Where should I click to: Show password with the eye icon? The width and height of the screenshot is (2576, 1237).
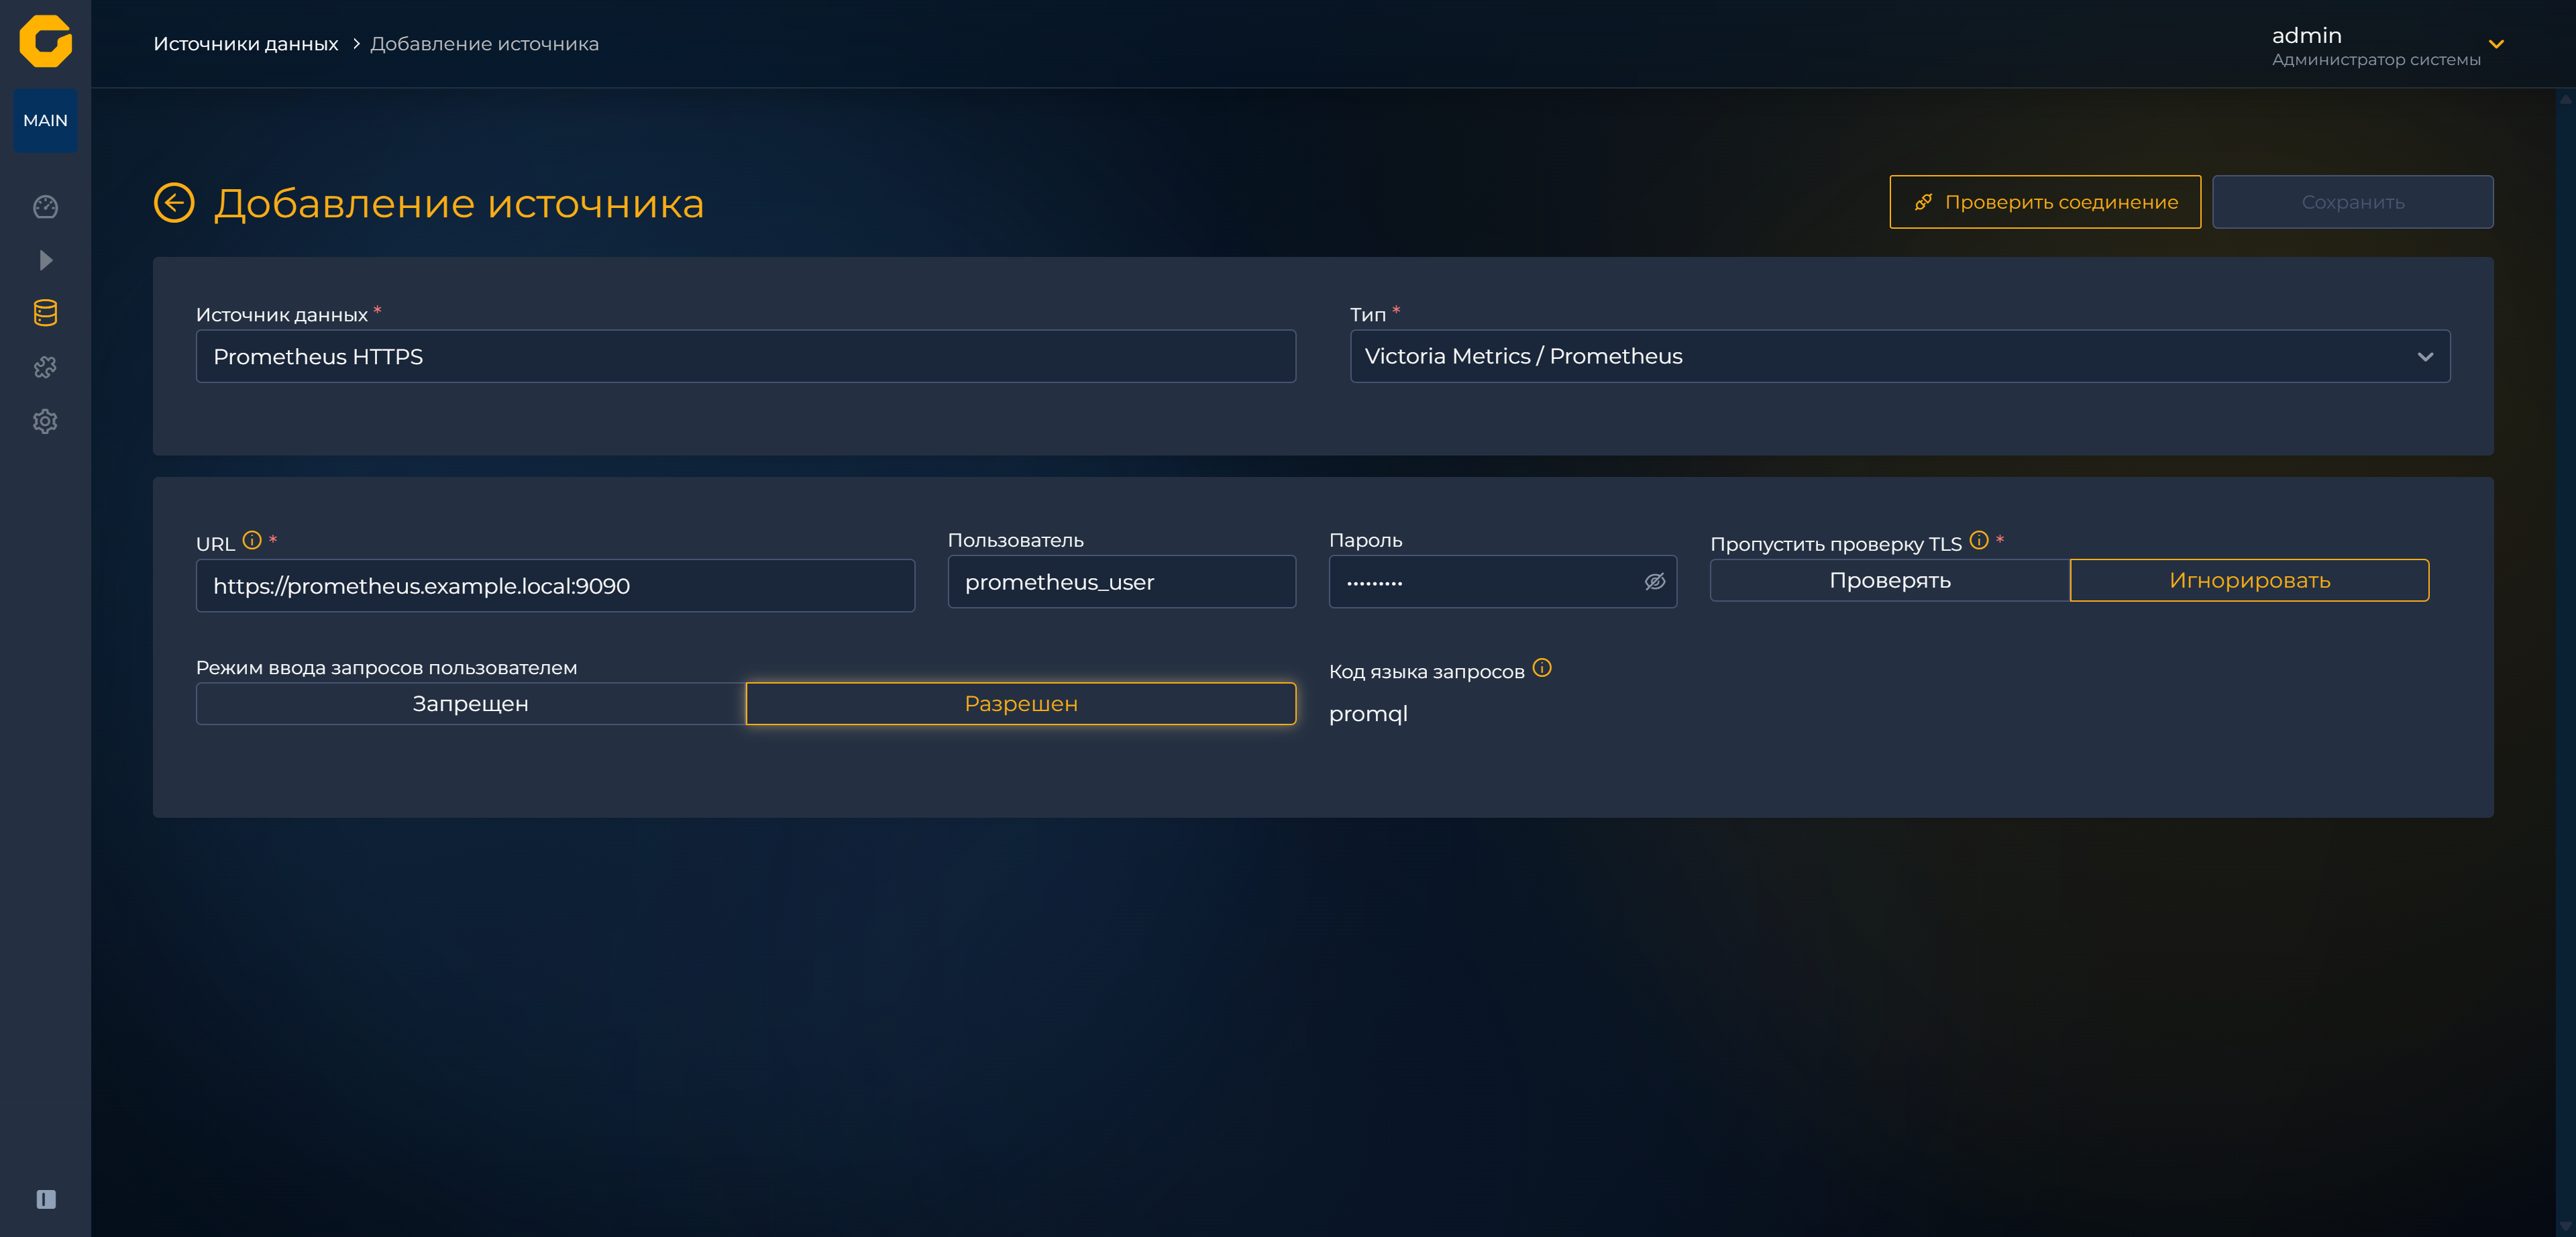[x=1655, y=581]
